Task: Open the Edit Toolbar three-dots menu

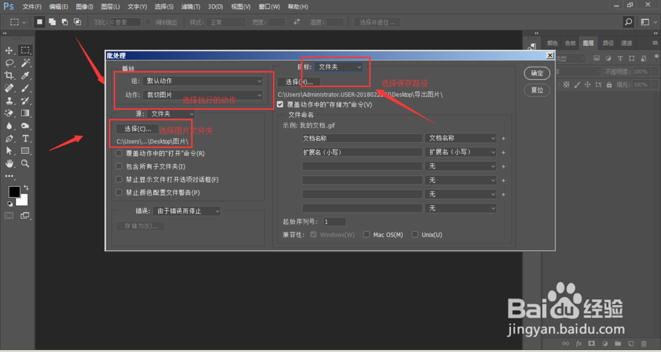Action: tap(9, 176)
